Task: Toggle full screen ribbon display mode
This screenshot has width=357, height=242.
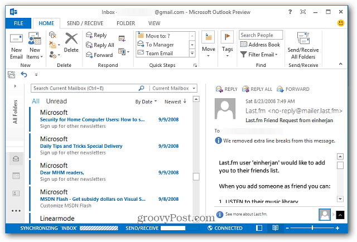Action: pyautogui.click(x=303, y=12)
